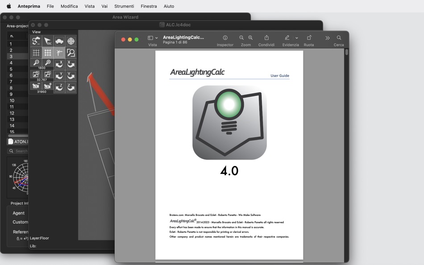Rotate clockwise around X axis icon
This screenshot has height=265, width=424.
pos(59,64)
